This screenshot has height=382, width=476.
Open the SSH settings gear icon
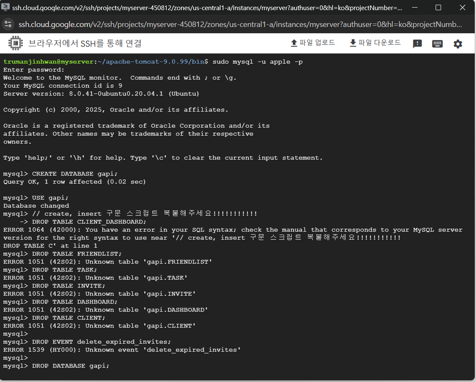click(457, 44)
